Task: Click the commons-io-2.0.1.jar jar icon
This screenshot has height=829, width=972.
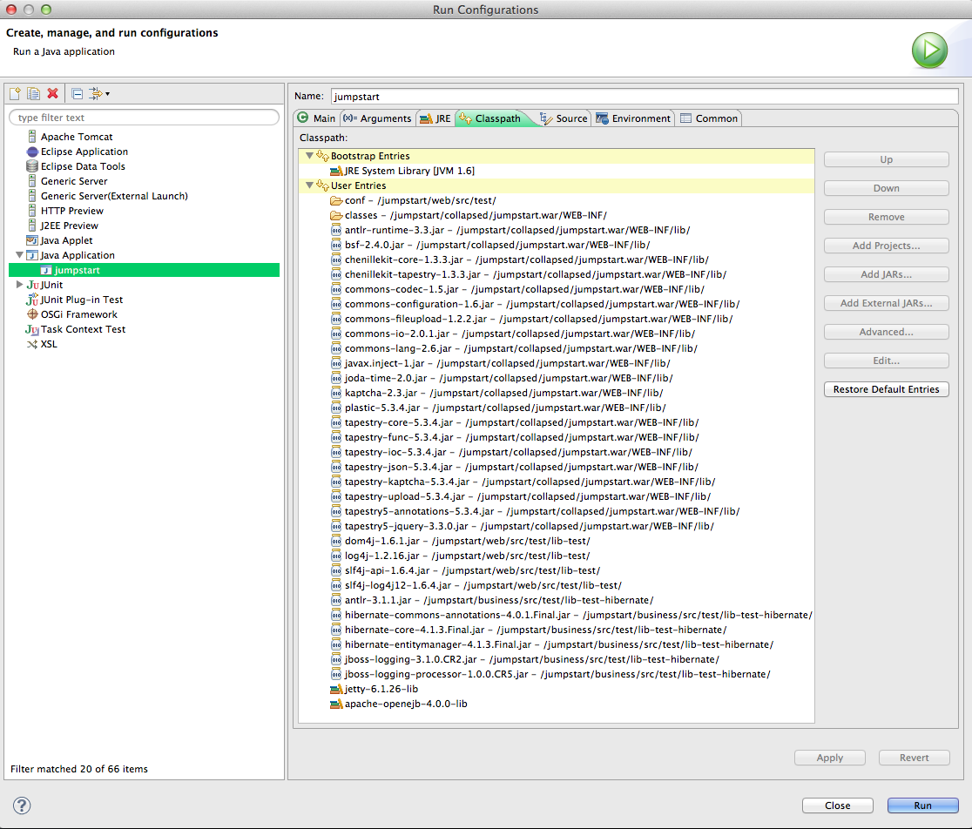Action: point(336,334)
